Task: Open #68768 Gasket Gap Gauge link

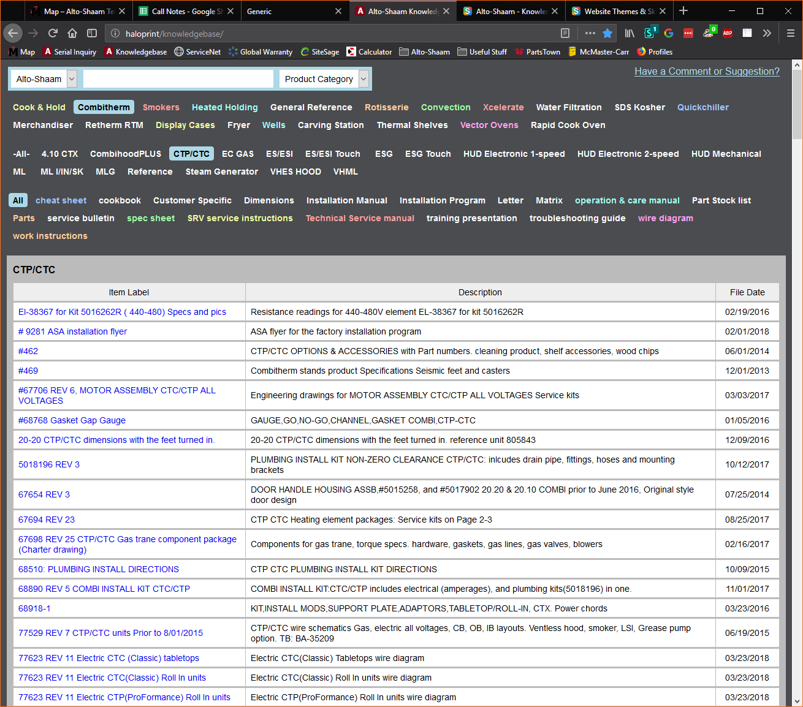Action: click(x=72, y=420)
